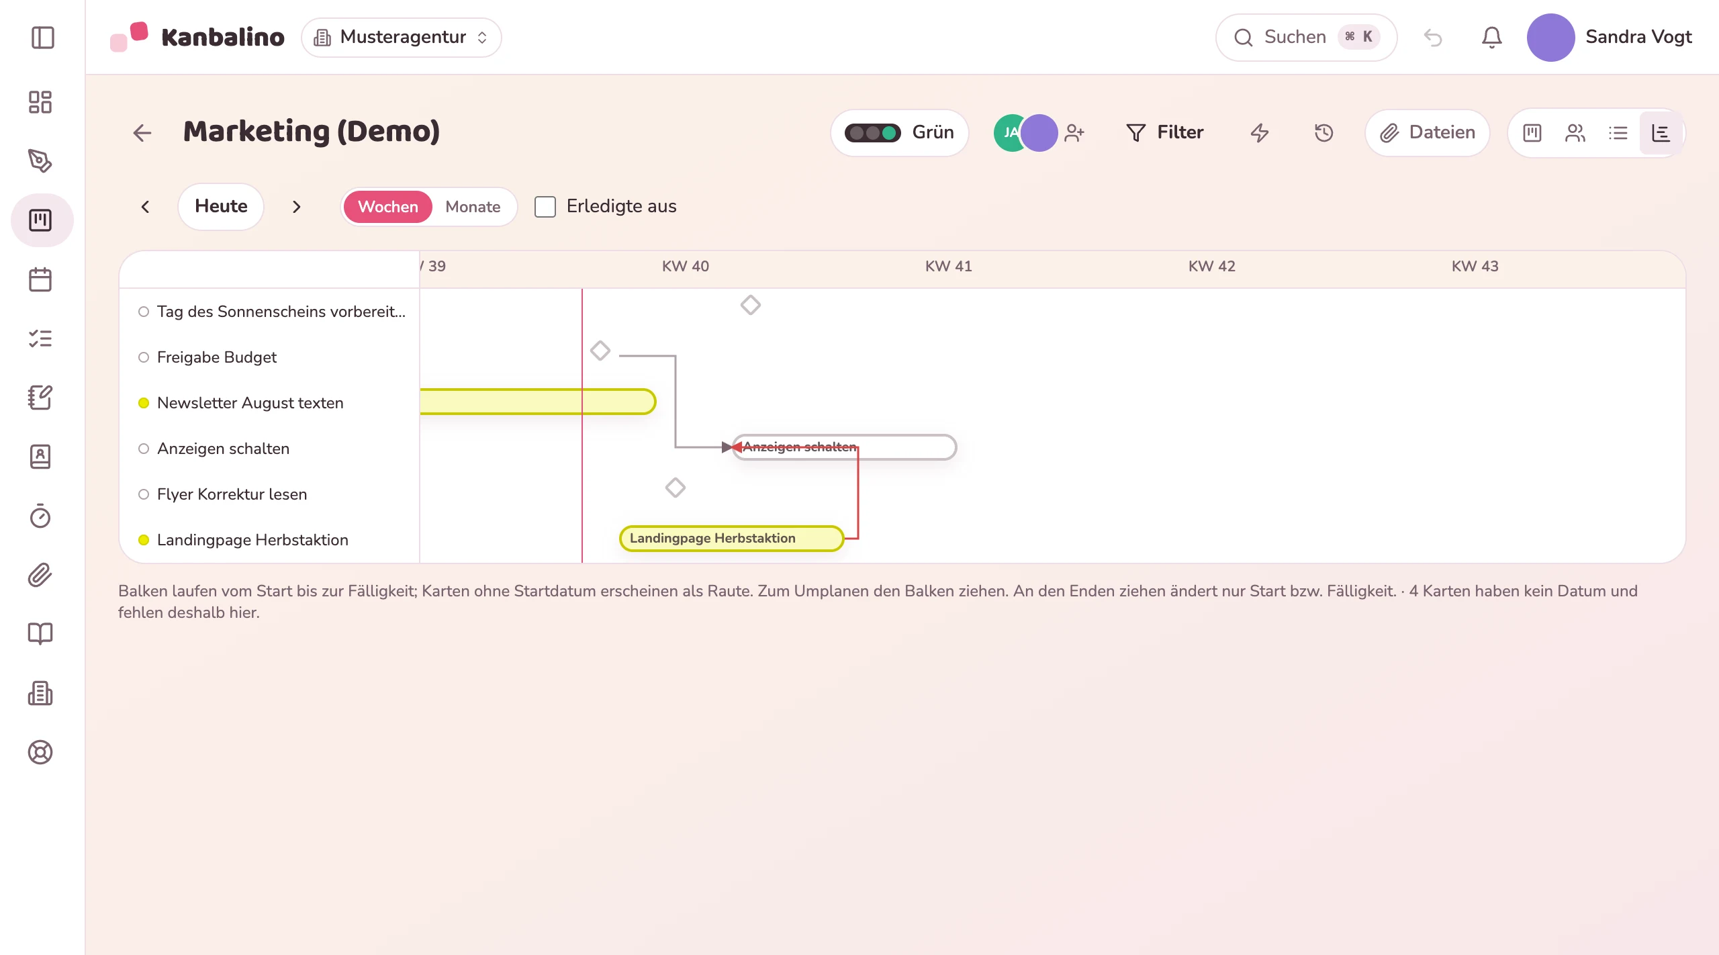
Task: Open the open-book wiki sidebar icon
Action: (40, 634)
